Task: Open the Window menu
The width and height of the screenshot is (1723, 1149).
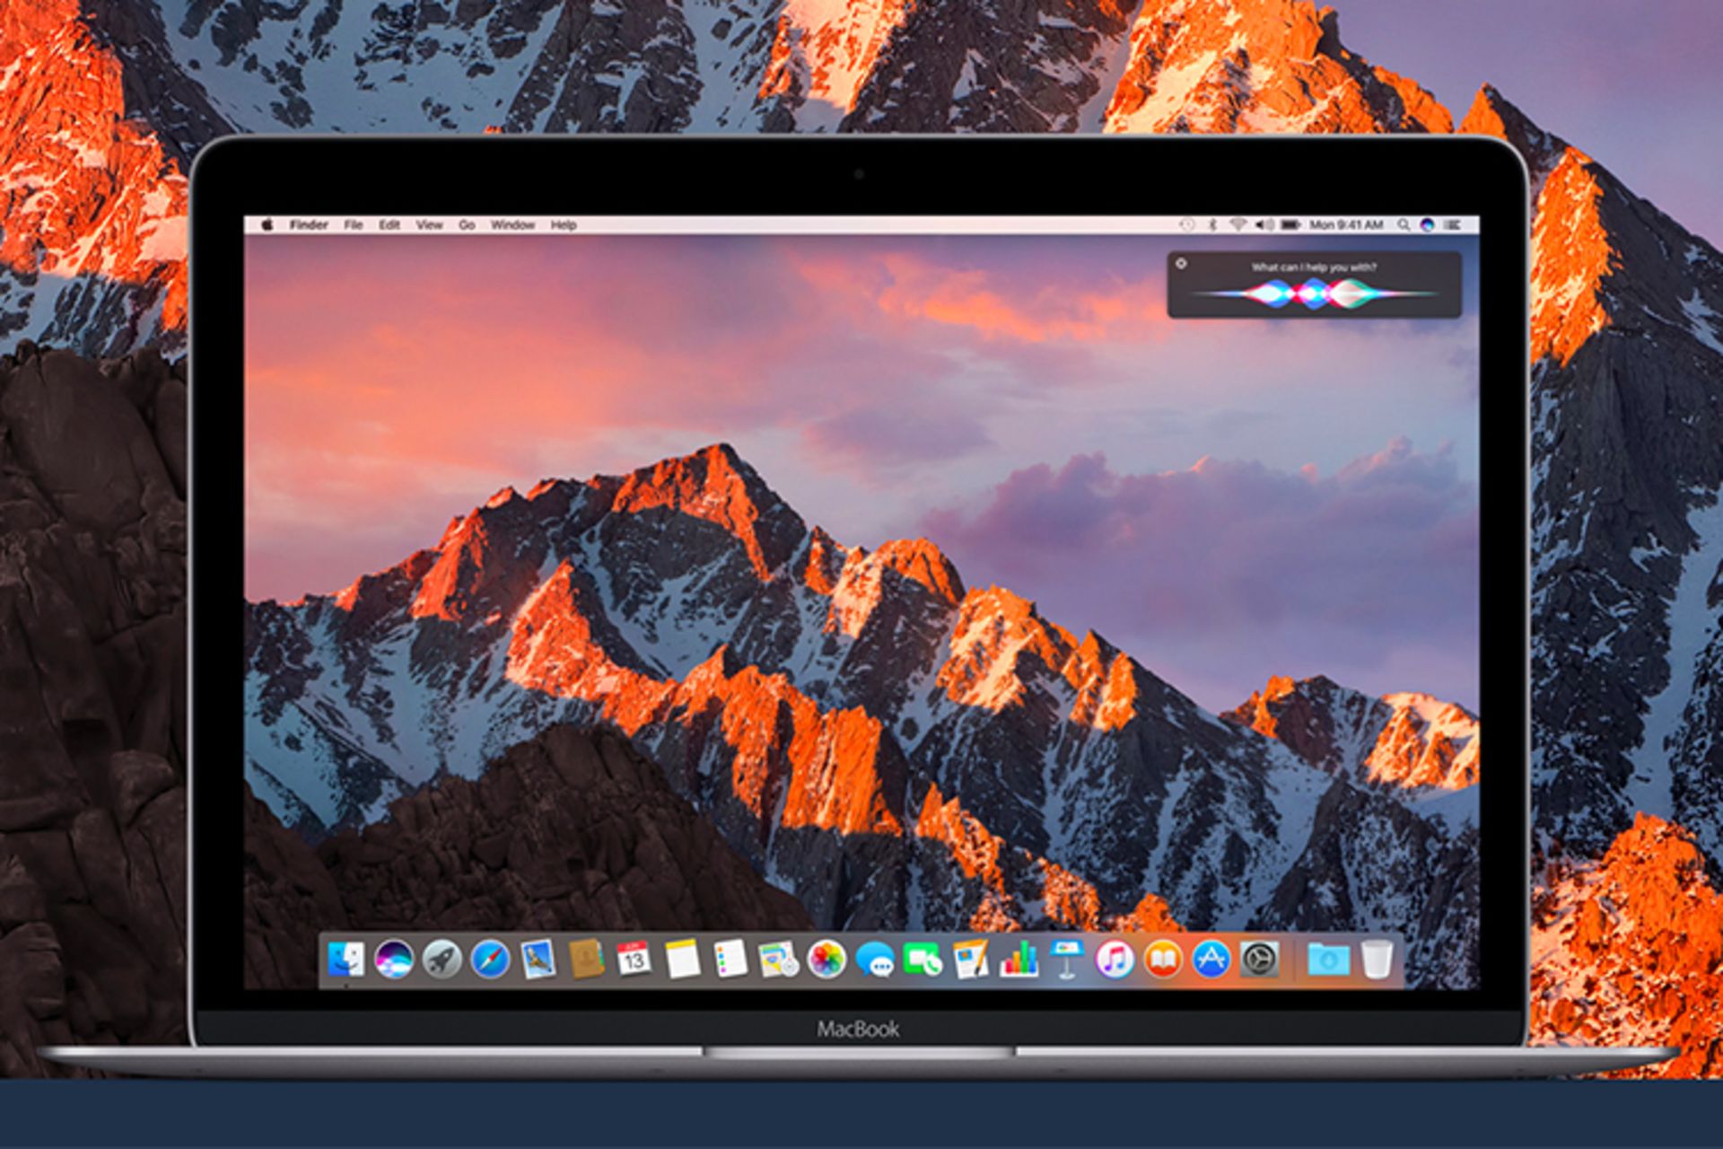Action: pyautogui.click(x=512, y=224)
